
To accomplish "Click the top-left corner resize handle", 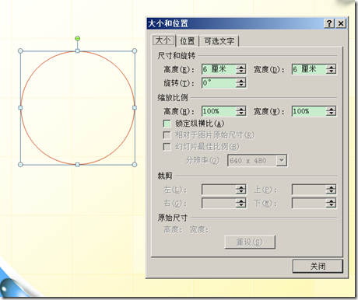I will point(20,51).
